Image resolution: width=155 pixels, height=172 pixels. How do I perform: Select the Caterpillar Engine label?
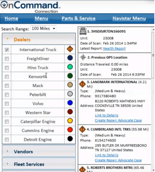pos(38,122)
